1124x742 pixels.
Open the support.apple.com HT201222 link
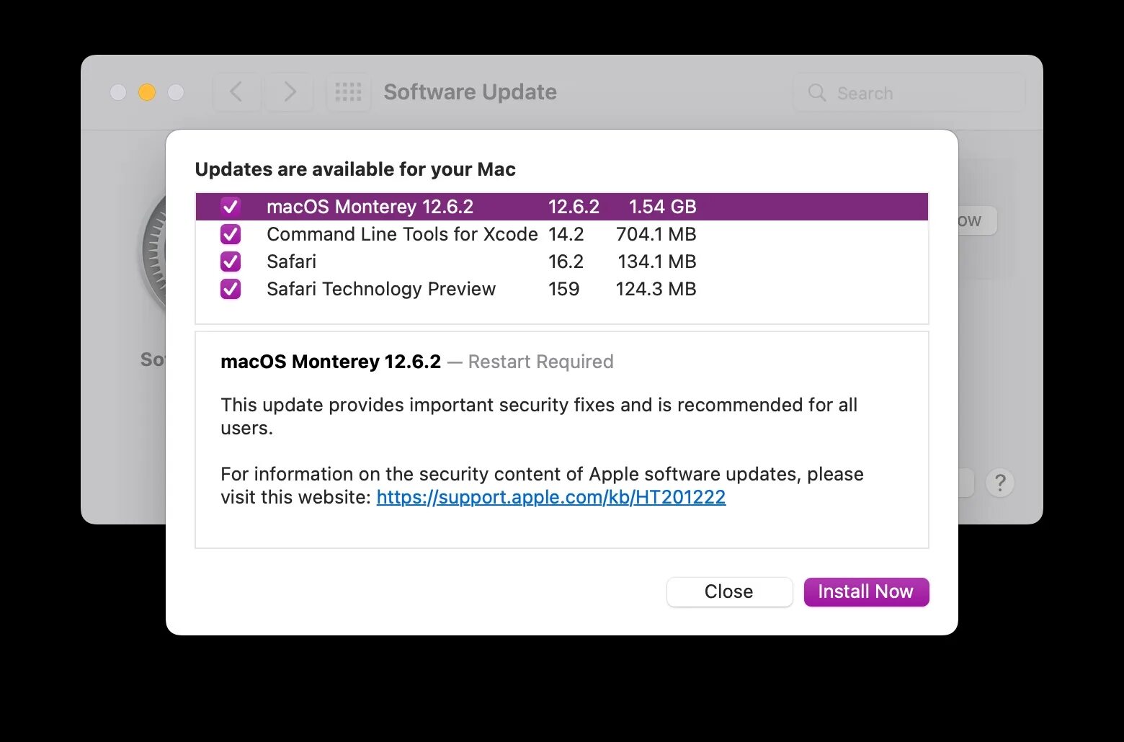[551, 497]
